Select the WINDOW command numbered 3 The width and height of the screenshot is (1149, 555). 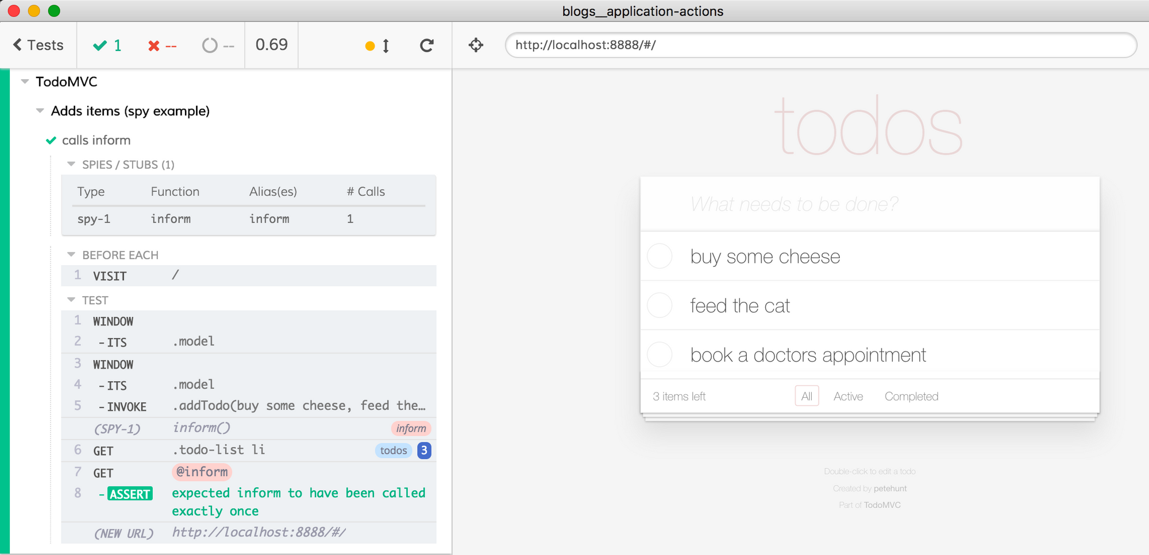click(249, 364)
